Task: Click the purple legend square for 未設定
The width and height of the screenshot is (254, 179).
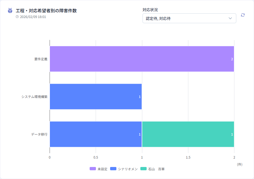Action: 92,169
